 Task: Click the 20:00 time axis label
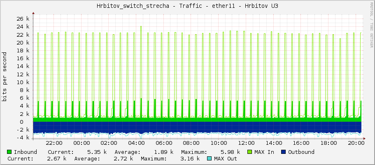pyautogui.click(x=356, y=143)
